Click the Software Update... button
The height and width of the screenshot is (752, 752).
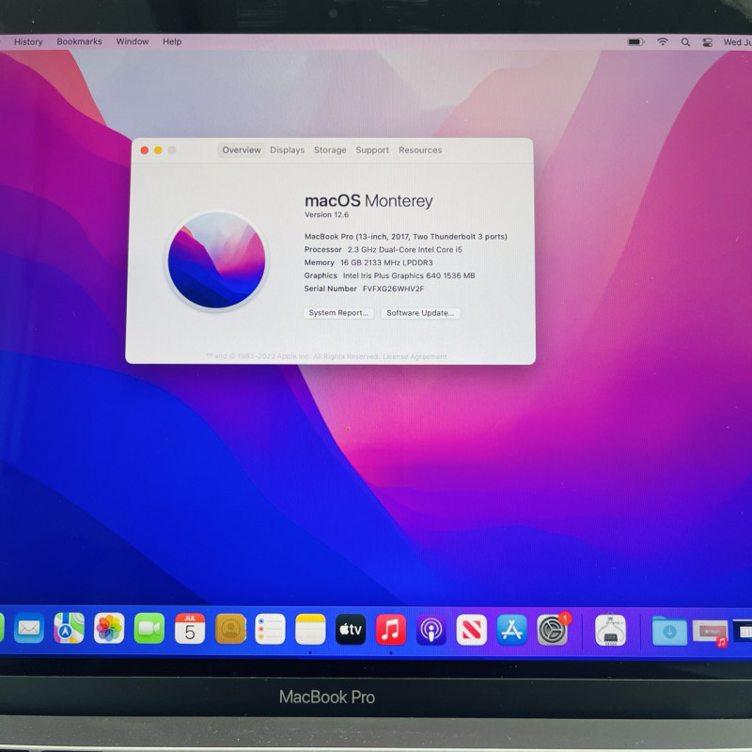(420, 313)
